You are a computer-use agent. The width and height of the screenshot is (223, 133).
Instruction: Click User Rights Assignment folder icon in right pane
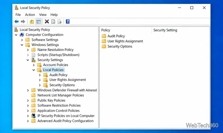[104, 41]
